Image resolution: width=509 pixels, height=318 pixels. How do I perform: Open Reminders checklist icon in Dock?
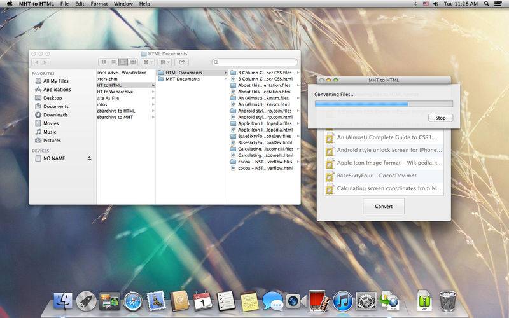(x=226, y=301)
